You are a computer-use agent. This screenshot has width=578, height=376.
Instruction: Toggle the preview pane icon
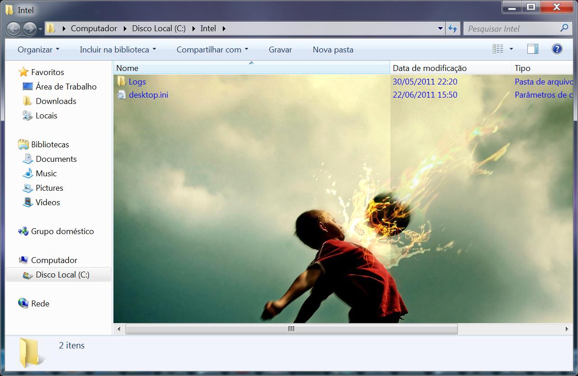coord(533,49)
